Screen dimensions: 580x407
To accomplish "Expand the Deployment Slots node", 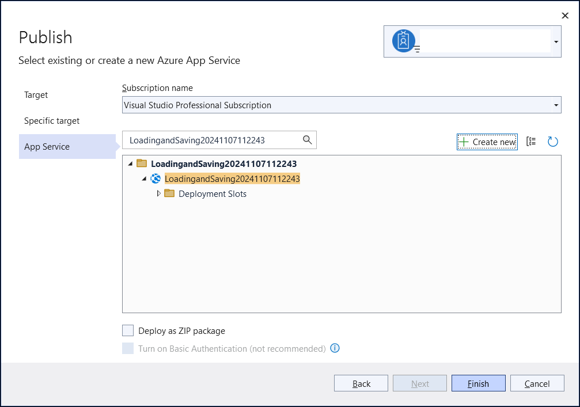I will [158, 193].
